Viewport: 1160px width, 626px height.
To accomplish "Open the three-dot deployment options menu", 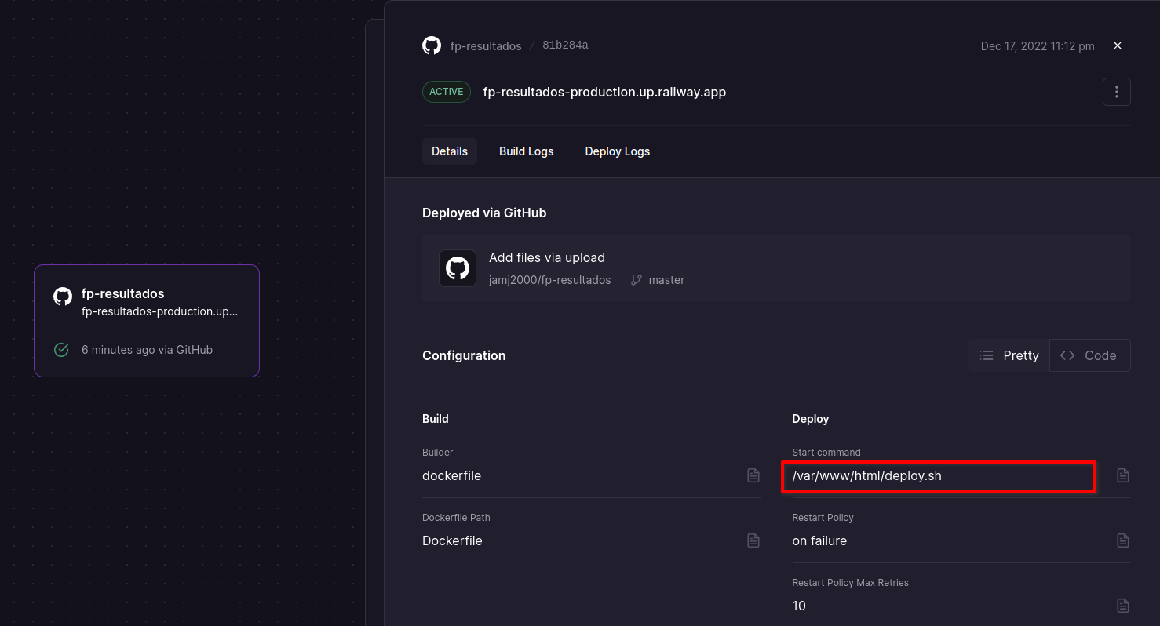I will pyautogui.click(x=1117, y=92).
